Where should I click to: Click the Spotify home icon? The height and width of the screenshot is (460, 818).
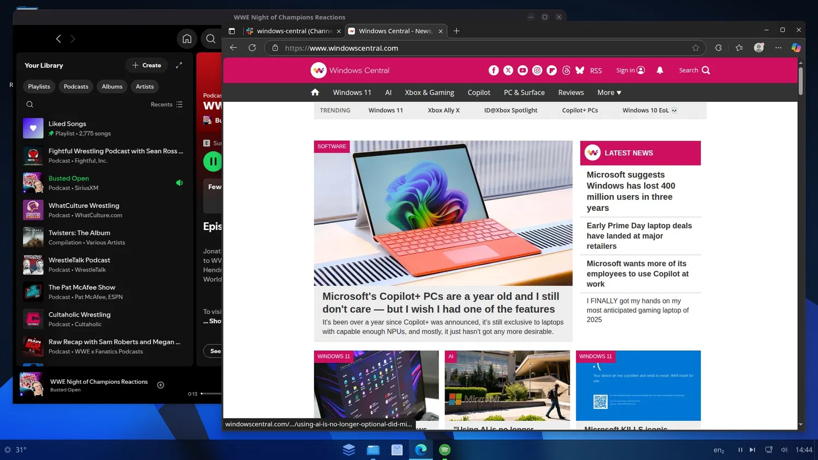(x=187, y=39)
